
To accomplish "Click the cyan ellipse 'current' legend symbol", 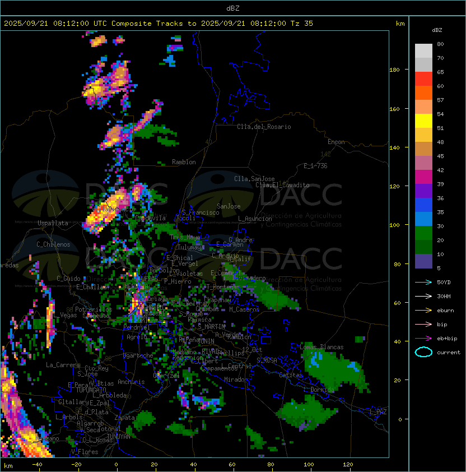I will point(423,352).
